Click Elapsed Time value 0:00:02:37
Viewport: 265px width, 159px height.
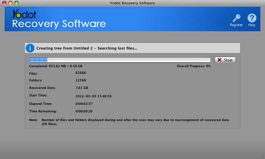(x=84, y=104)
